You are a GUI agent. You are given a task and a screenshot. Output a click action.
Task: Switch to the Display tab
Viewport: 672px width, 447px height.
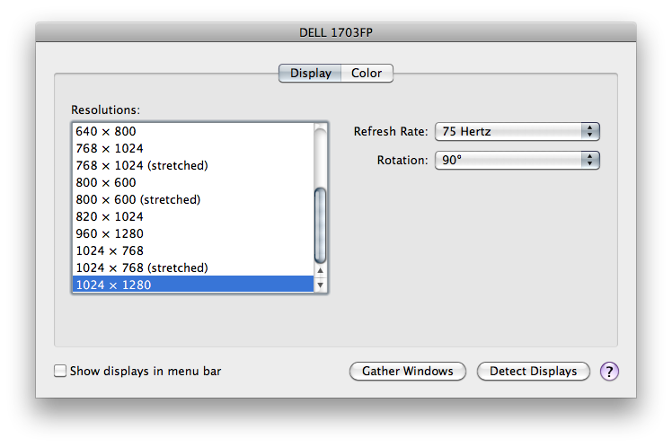point(310,74)
